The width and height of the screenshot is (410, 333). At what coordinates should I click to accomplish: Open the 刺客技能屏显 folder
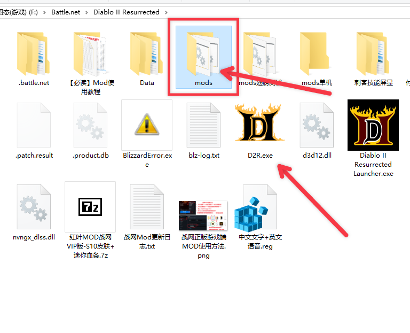(373, 54)
